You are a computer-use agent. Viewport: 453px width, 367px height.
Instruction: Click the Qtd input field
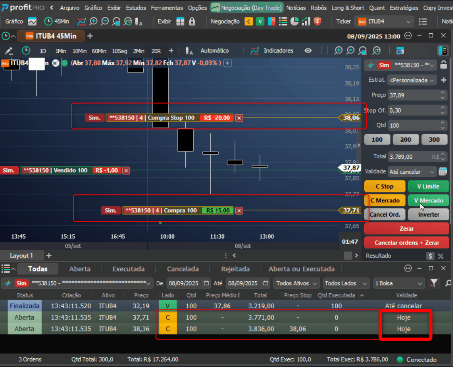click(414, 125)
